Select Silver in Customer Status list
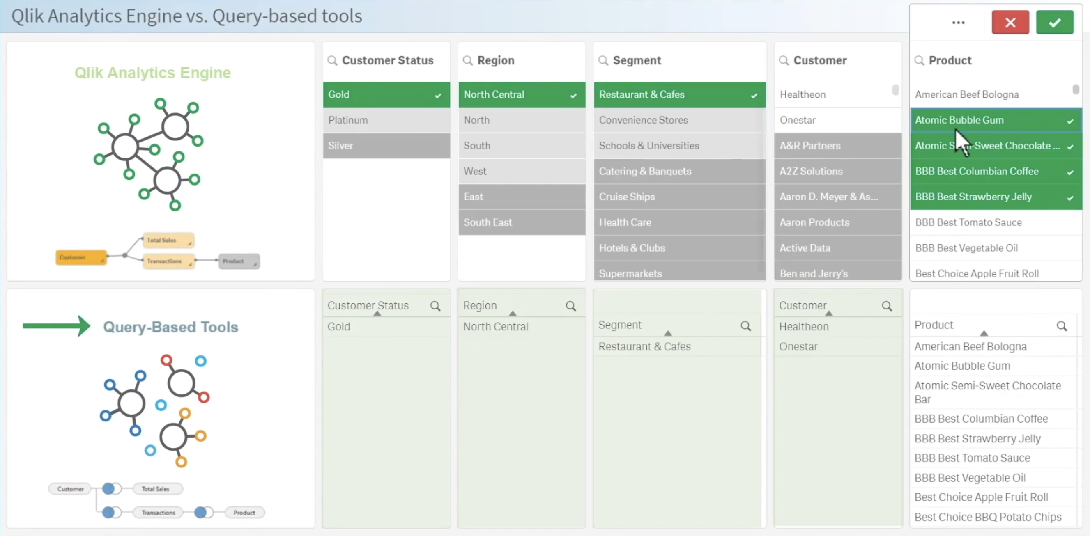 (384, 145)
